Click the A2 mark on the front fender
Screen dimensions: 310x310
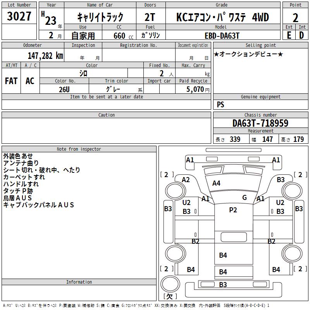click(186, 180)
